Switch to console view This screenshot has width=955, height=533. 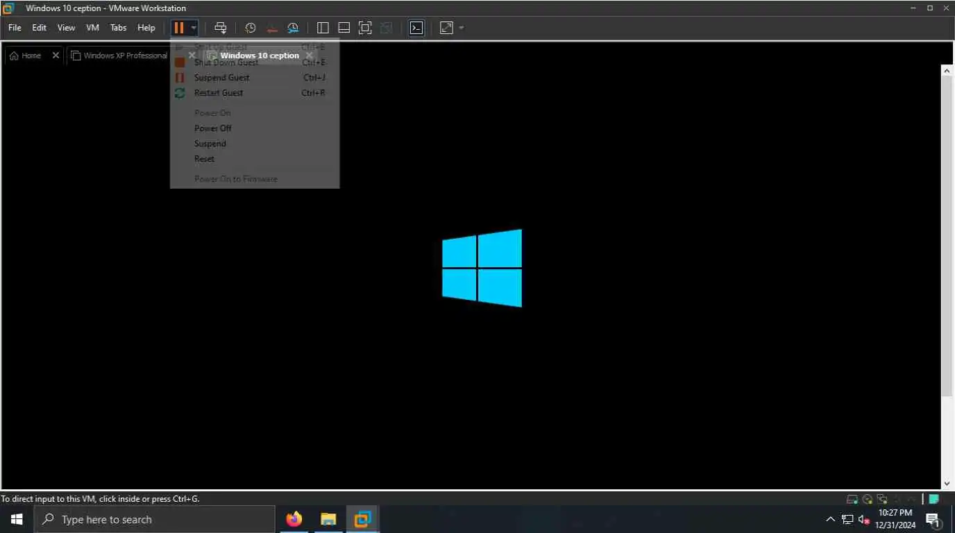click(x=416, y=28)
